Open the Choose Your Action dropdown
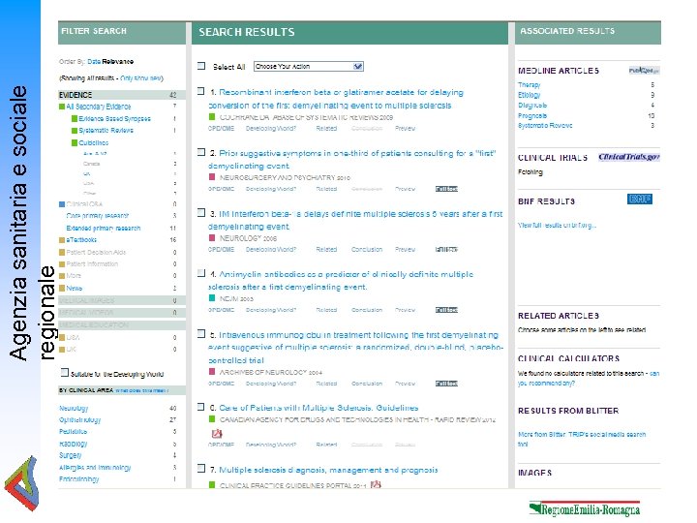 point(309,66)
